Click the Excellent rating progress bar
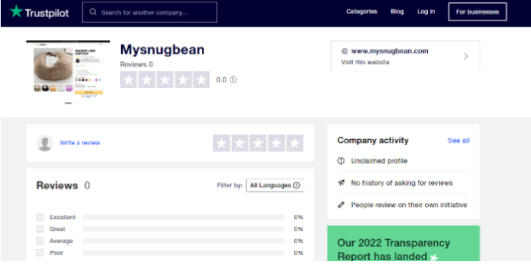Viewport: 531px width, 272px height. click(x=183, y=217)
